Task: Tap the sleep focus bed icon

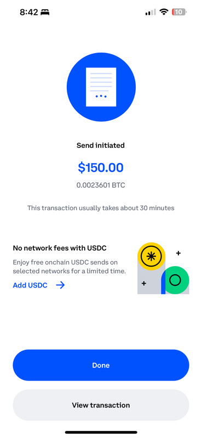Action: click(45, 12)
